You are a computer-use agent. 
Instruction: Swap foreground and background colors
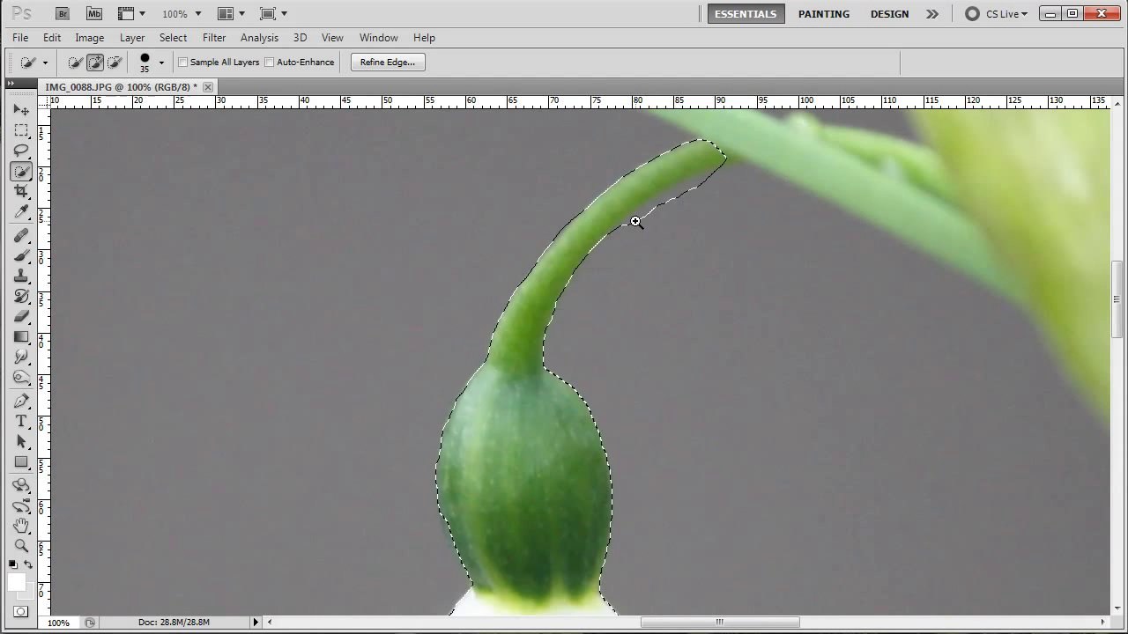click(28, 564)
